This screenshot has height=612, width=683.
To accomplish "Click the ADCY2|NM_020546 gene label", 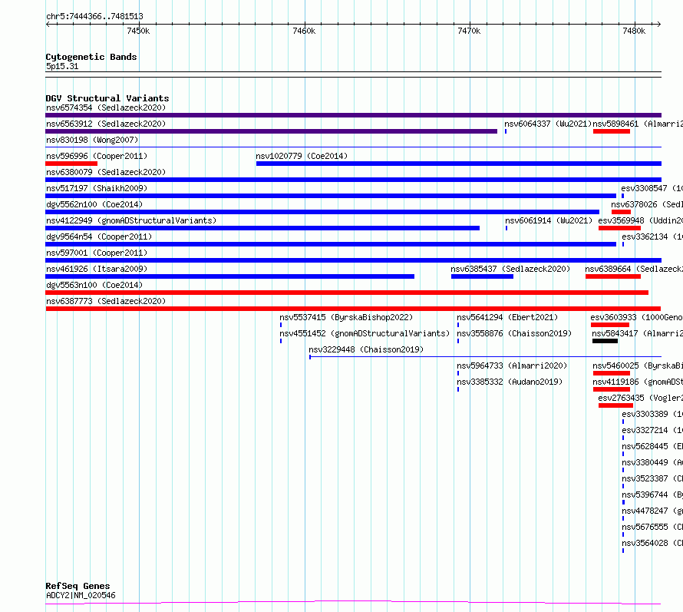I will tap(81, 595).
